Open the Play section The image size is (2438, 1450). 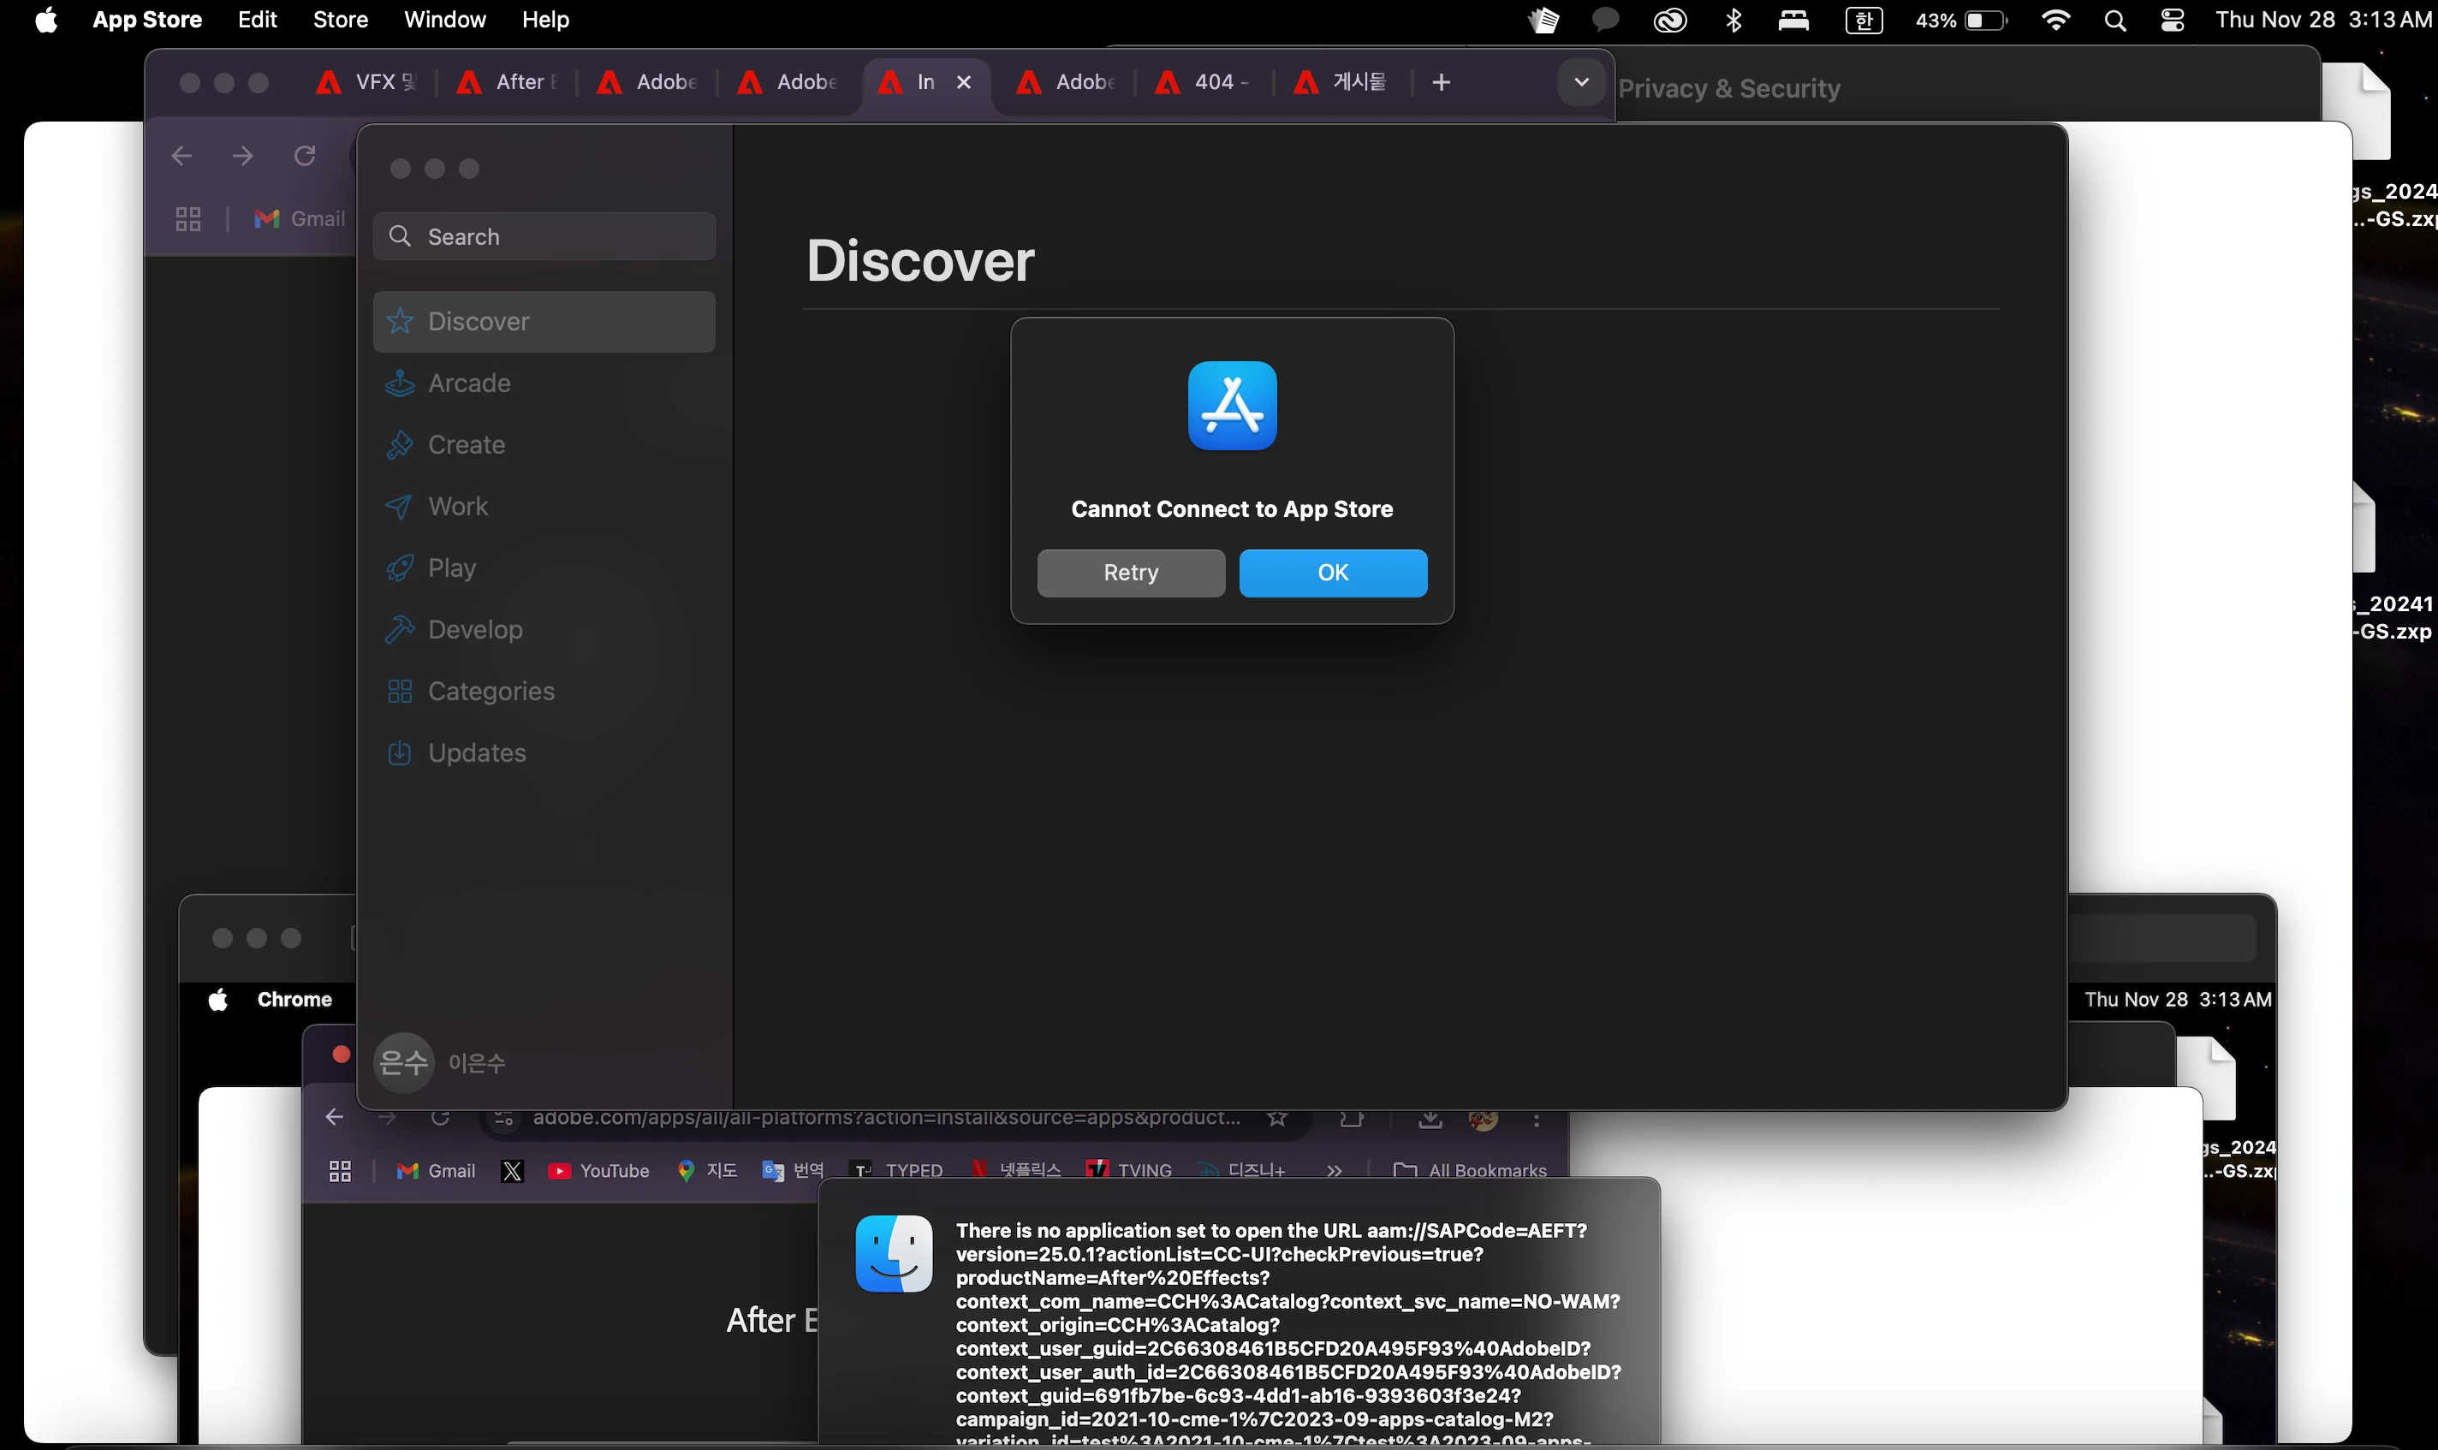(x=451, y=568)
